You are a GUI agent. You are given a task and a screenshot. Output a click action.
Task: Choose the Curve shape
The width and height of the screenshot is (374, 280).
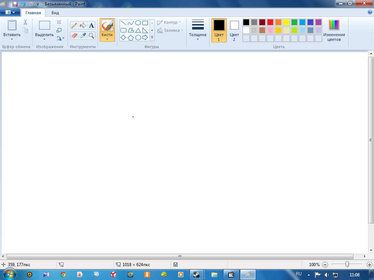click(x=131, y=23)
